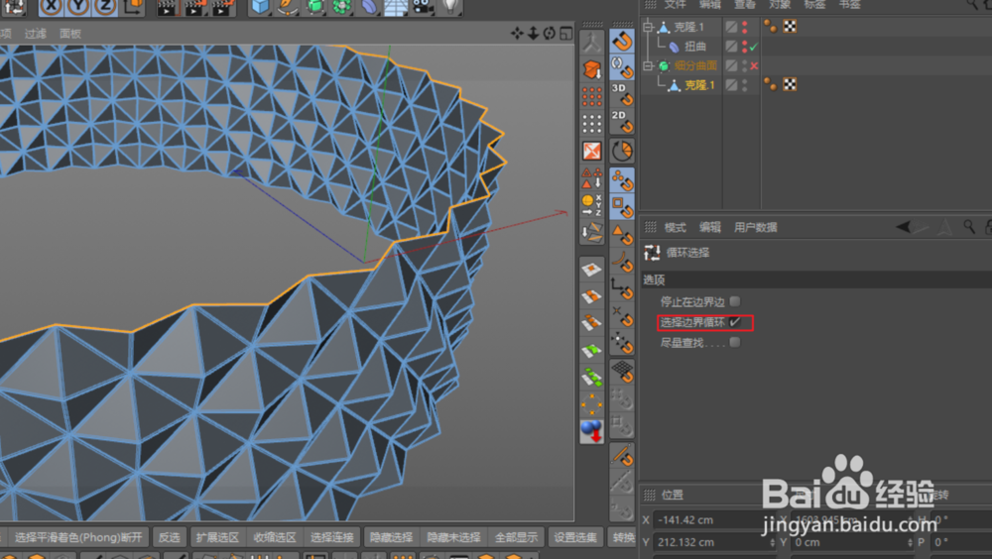The height and width of the screenshot is (559, 992).
Task: Open viewport 面板 menu
Action: pyautogui.click(x=70, y=34)
